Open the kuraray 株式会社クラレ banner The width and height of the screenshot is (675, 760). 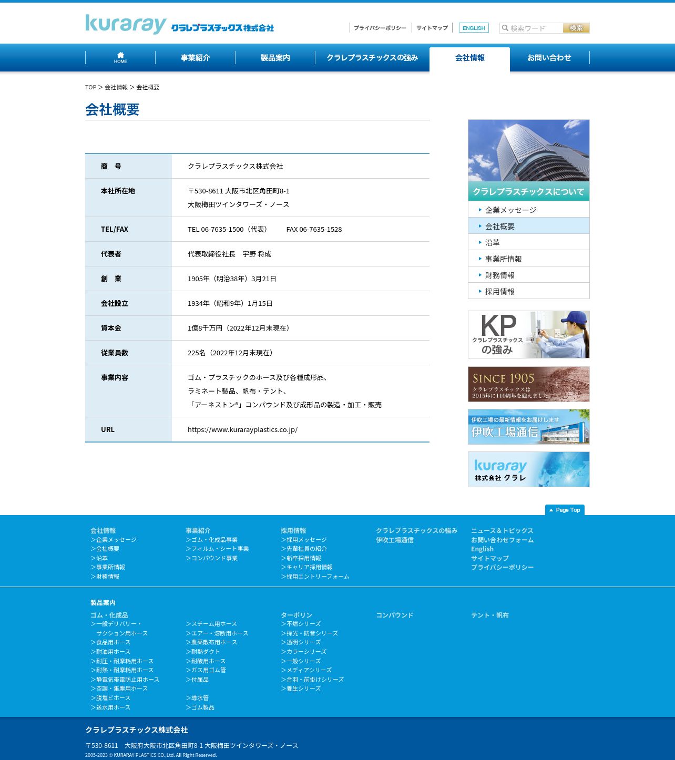click(529, 469)
